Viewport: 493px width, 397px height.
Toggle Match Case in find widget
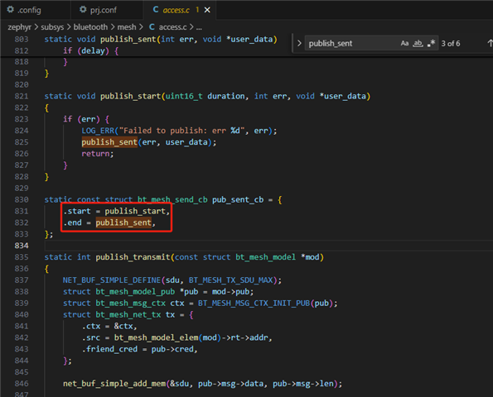click(404, 43)
